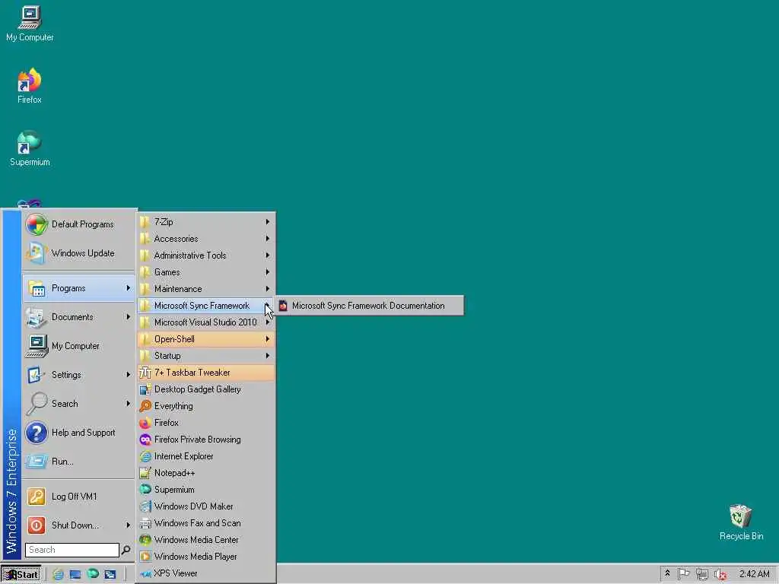Open Help and Support

tap(79, 433)
